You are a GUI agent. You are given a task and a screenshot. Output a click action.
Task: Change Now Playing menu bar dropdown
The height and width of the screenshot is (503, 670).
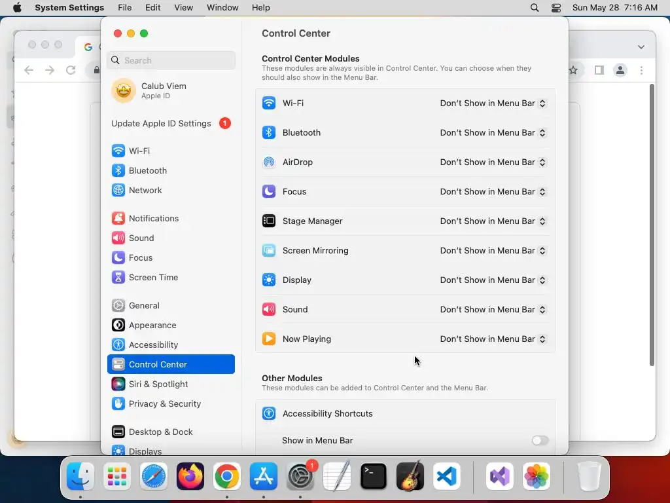(x=493, y=339)
